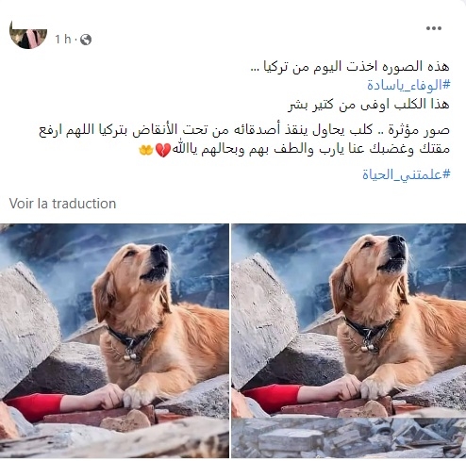Click the globe public audience icon
Screen dimensions: 466x461
click(86, 40)
